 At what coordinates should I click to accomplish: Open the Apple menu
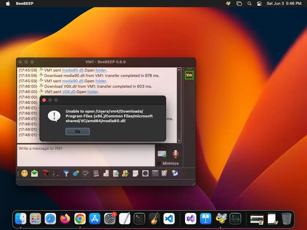click(8, 3)
